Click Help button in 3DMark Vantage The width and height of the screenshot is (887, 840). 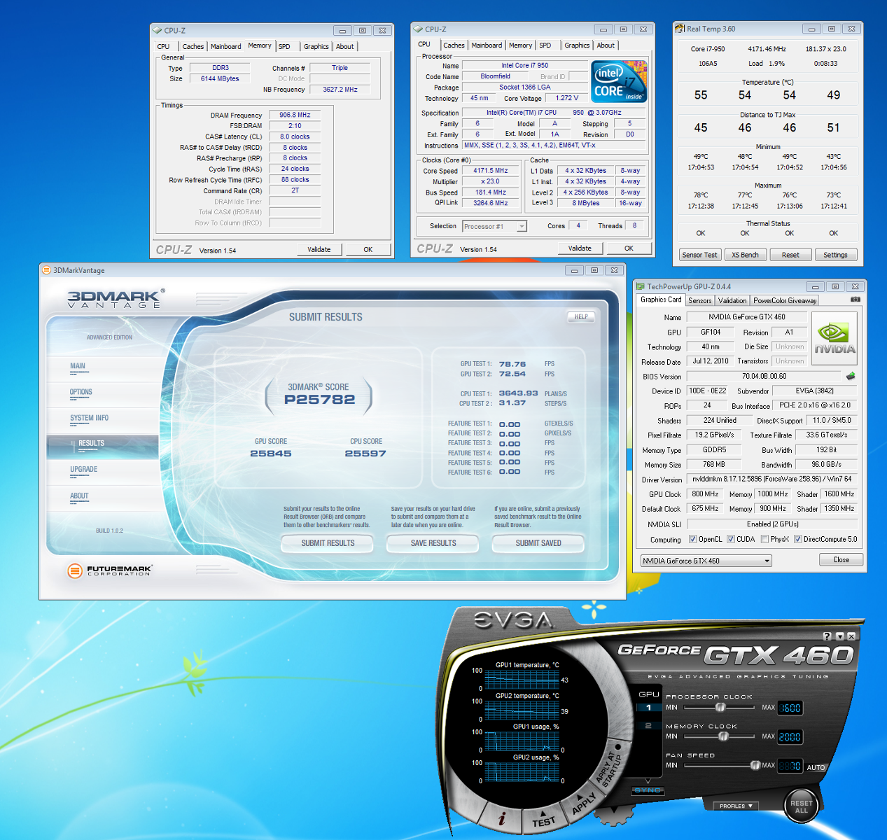pyautogui.click(x=581, y=316)
